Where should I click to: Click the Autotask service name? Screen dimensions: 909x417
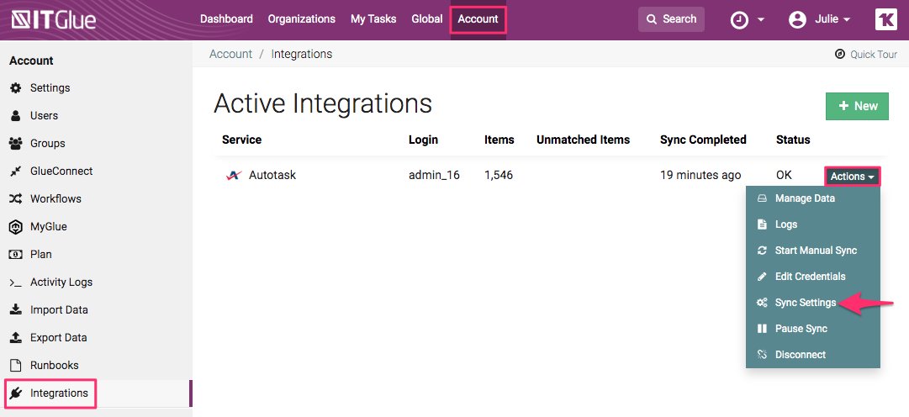pos(272,175)
